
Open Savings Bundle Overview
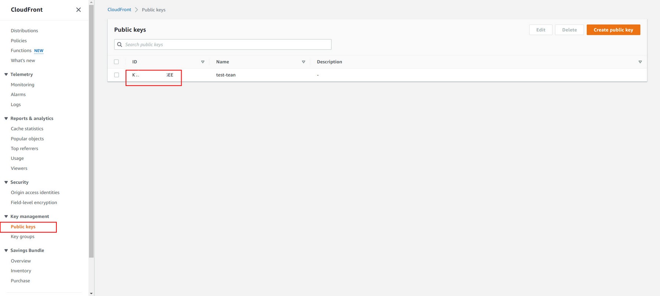click(x=21, y=261)
